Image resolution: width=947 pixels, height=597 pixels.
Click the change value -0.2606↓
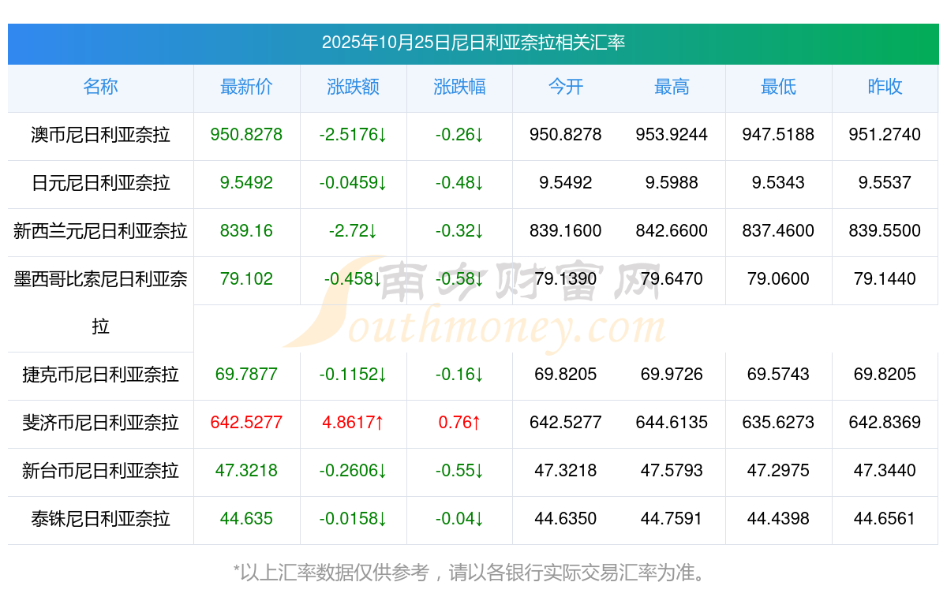(353, 471)
